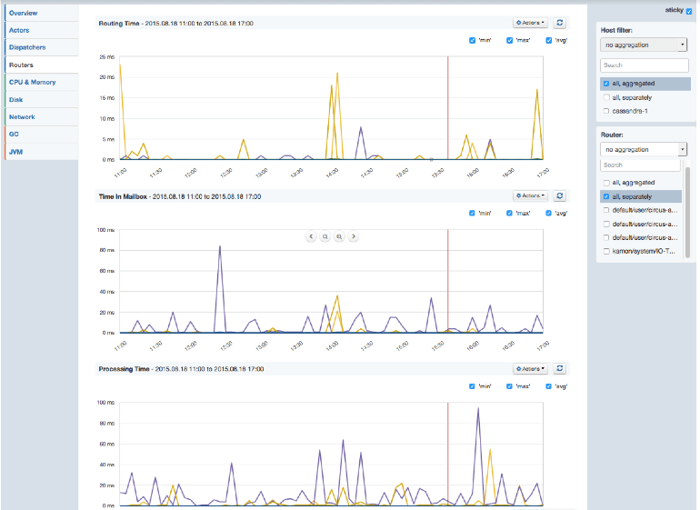700x510 pixels.
Task: Click red time marker in Processing Time chart
Action: 448,454
